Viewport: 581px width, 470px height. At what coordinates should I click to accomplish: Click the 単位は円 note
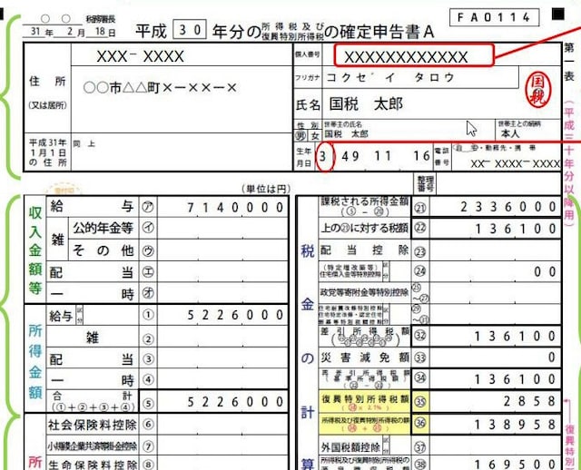pyautogui.click(x=266, y=189)
